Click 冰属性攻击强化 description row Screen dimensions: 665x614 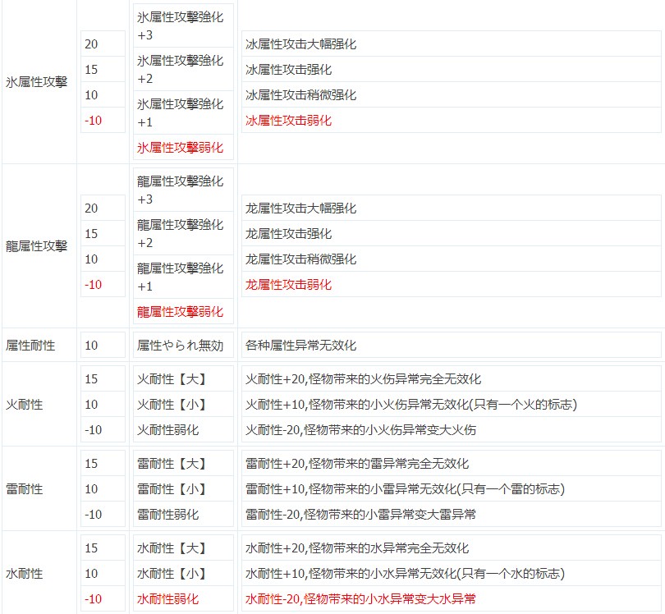(452, 69)
